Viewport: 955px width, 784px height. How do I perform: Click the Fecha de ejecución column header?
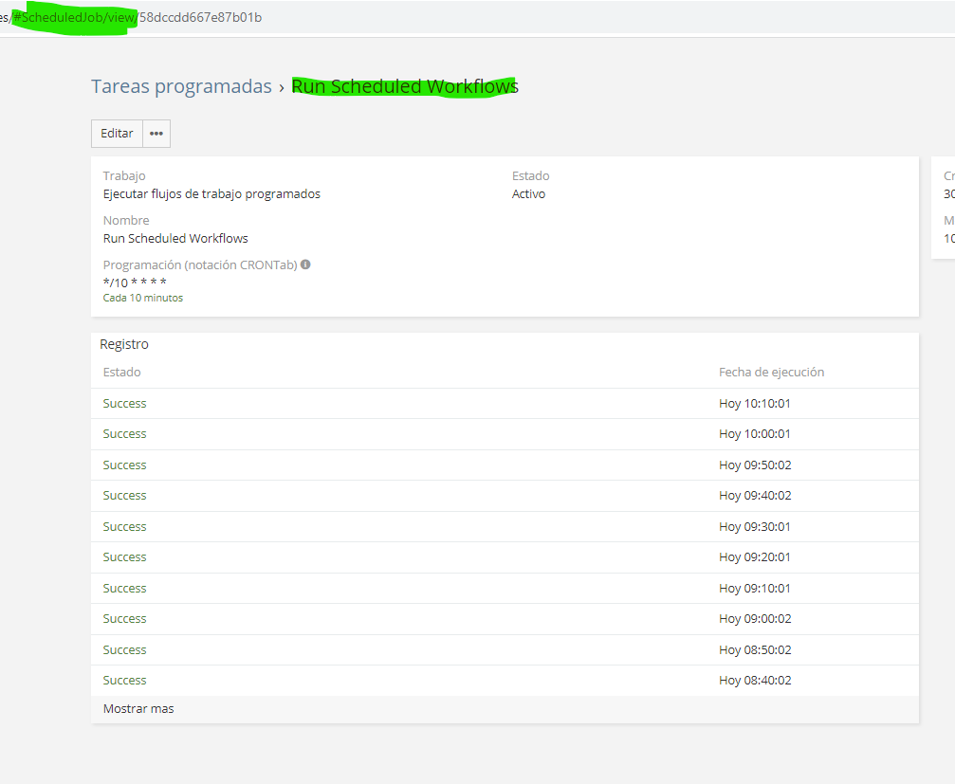coord(771,373)
